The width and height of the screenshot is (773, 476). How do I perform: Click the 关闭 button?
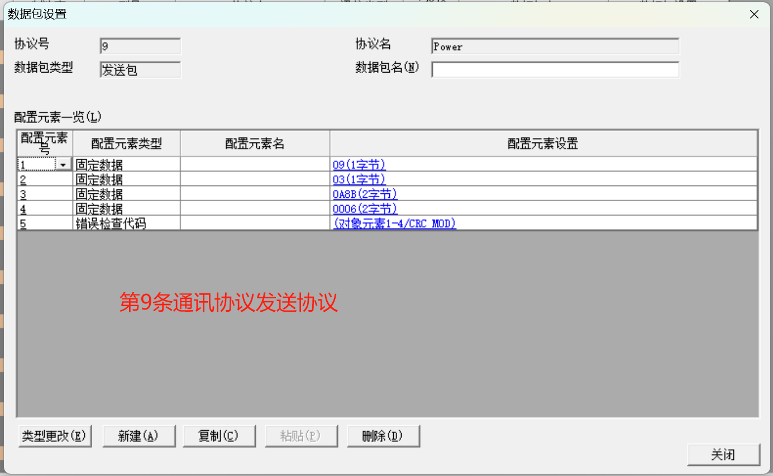tap(723, 455)
